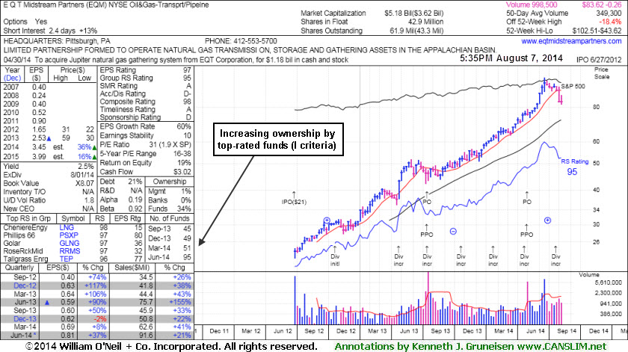
Task: Click the Sep 12 label on the time axis
Action: coord(314,331)
